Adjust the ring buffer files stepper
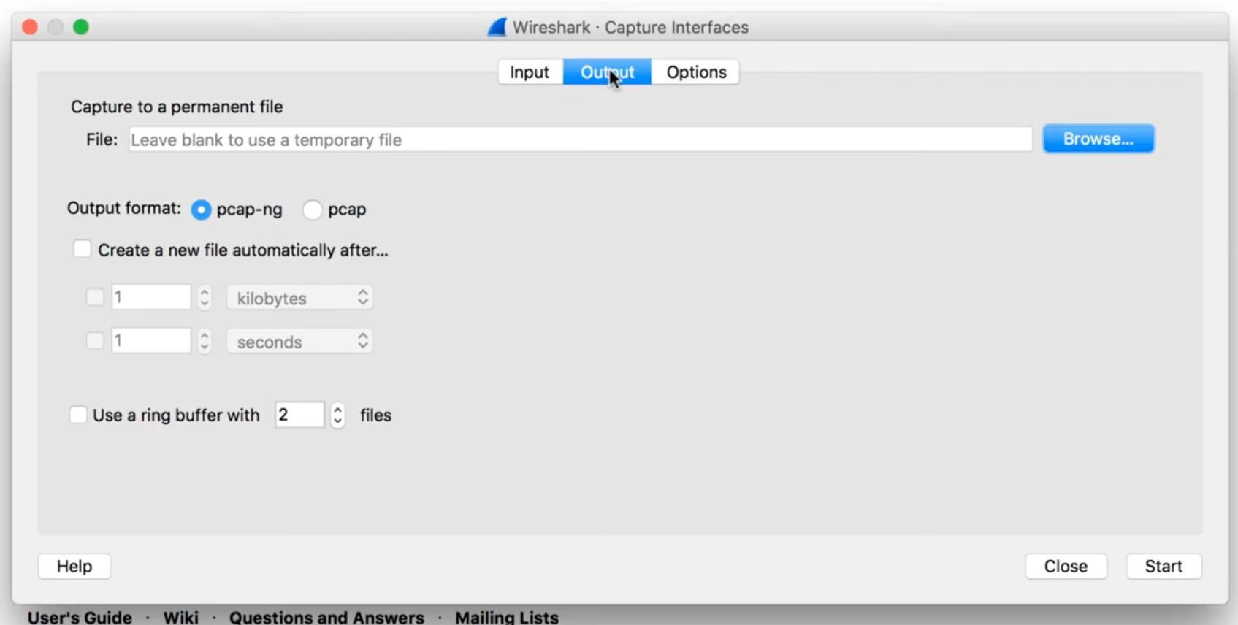Viewport: 1238px width, 625px height. click(x=337, y=415)
